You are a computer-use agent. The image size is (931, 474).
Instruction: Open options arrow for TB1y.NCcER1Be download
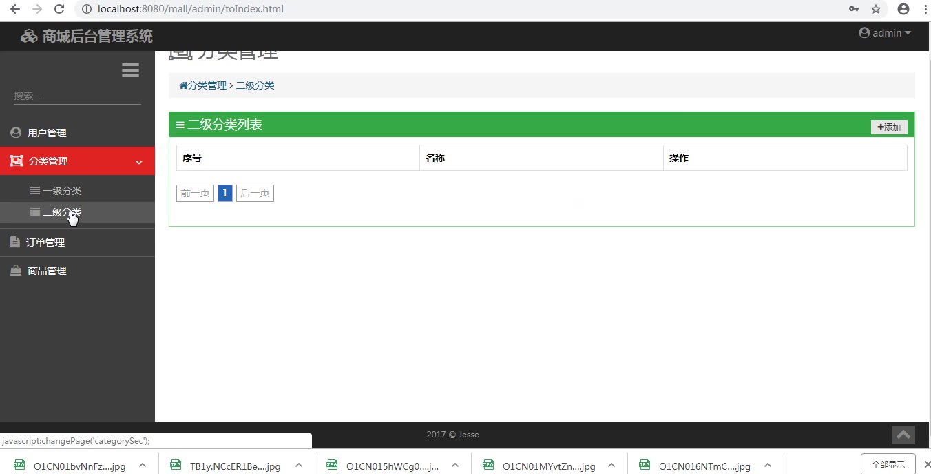tap(299, 466)
